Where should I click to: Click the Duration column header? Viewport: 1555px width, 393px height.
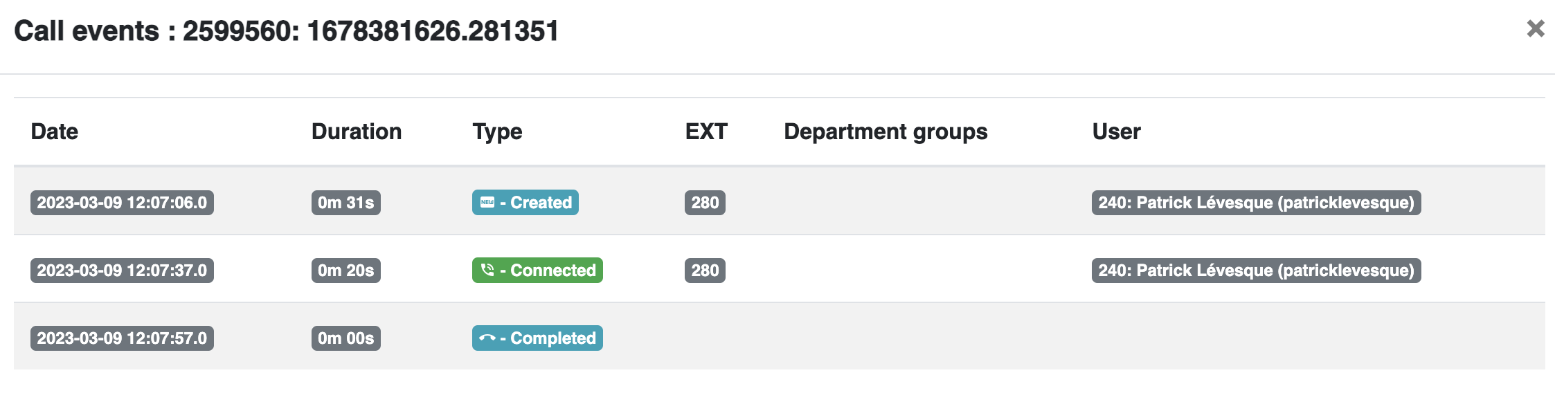[357, 131]
